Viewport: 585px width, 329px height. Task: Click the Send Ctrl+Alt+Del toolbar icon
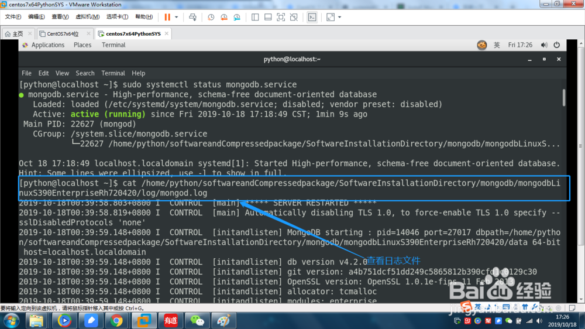[192, 17]
